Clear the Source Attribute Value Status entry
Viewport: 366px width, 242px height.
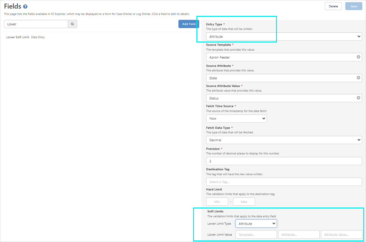358,98
